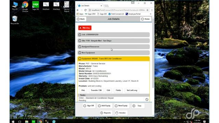Viewport: 219px width, 123px height.
Task: Reload the Job Details page
Action: tap(85, 10)
